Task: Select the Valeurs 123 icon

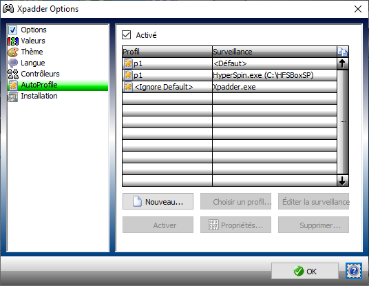Action: tap(12, 41)
